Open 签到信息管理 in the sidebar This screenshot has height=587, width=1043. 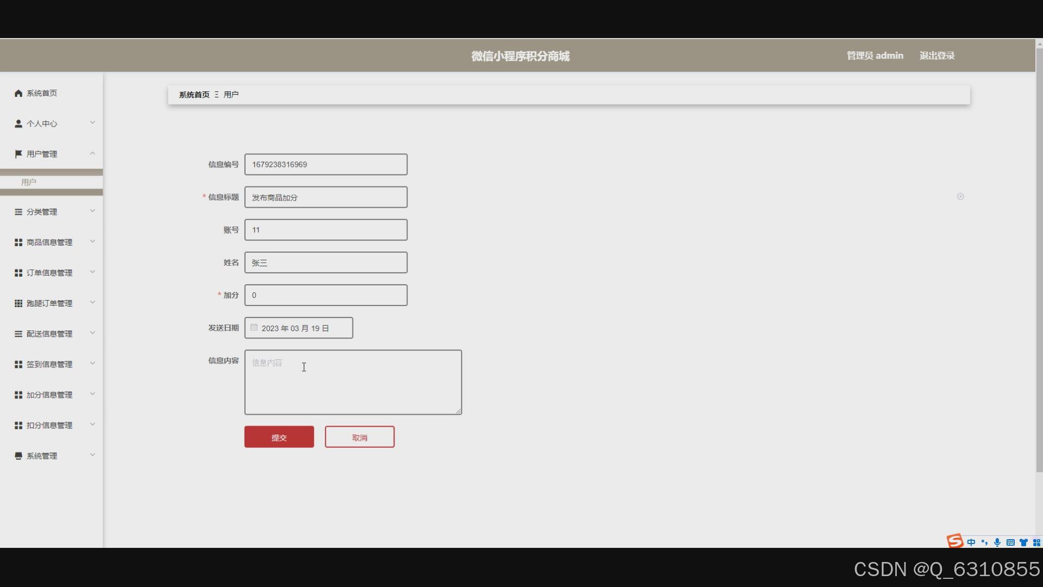click(x=49, y=365)
